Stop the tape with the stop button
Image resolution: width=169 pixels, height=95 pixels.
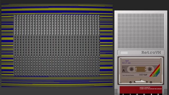coord(151,94)
